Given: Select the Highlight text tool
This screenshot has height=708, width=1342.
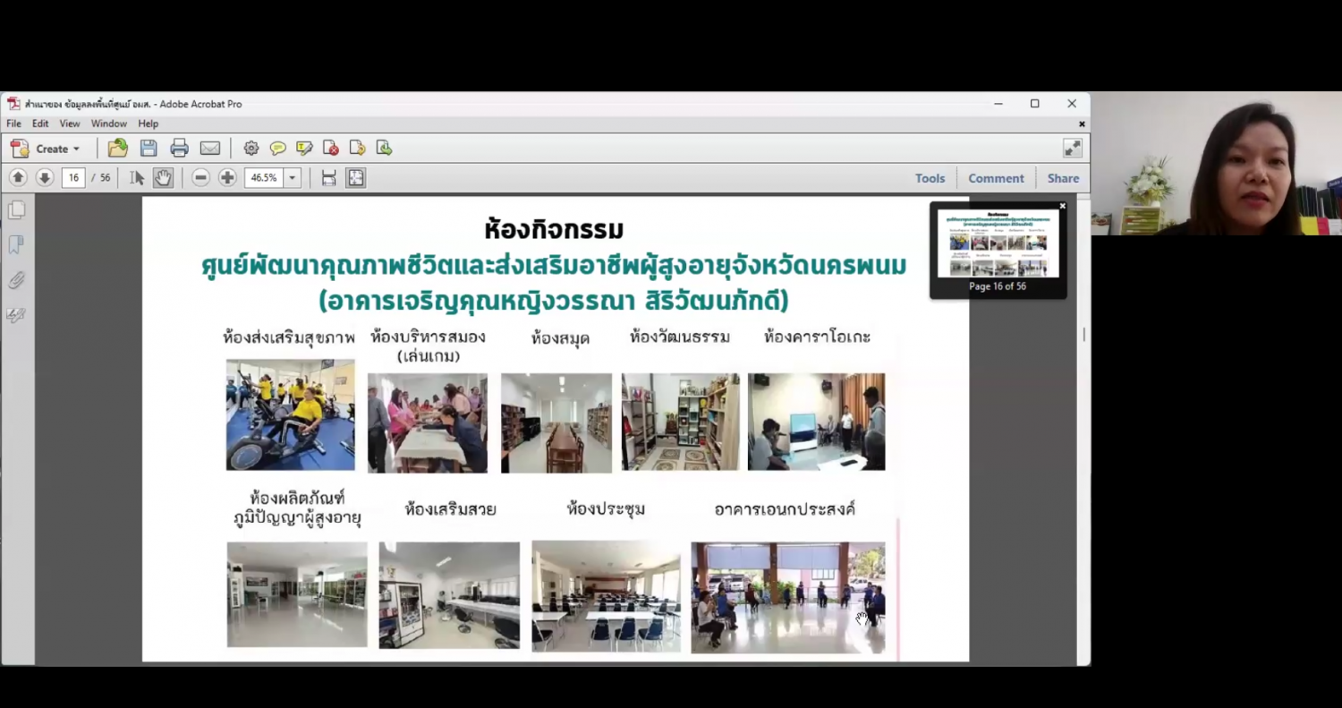Looking at the screenshot, I should 304,149.
